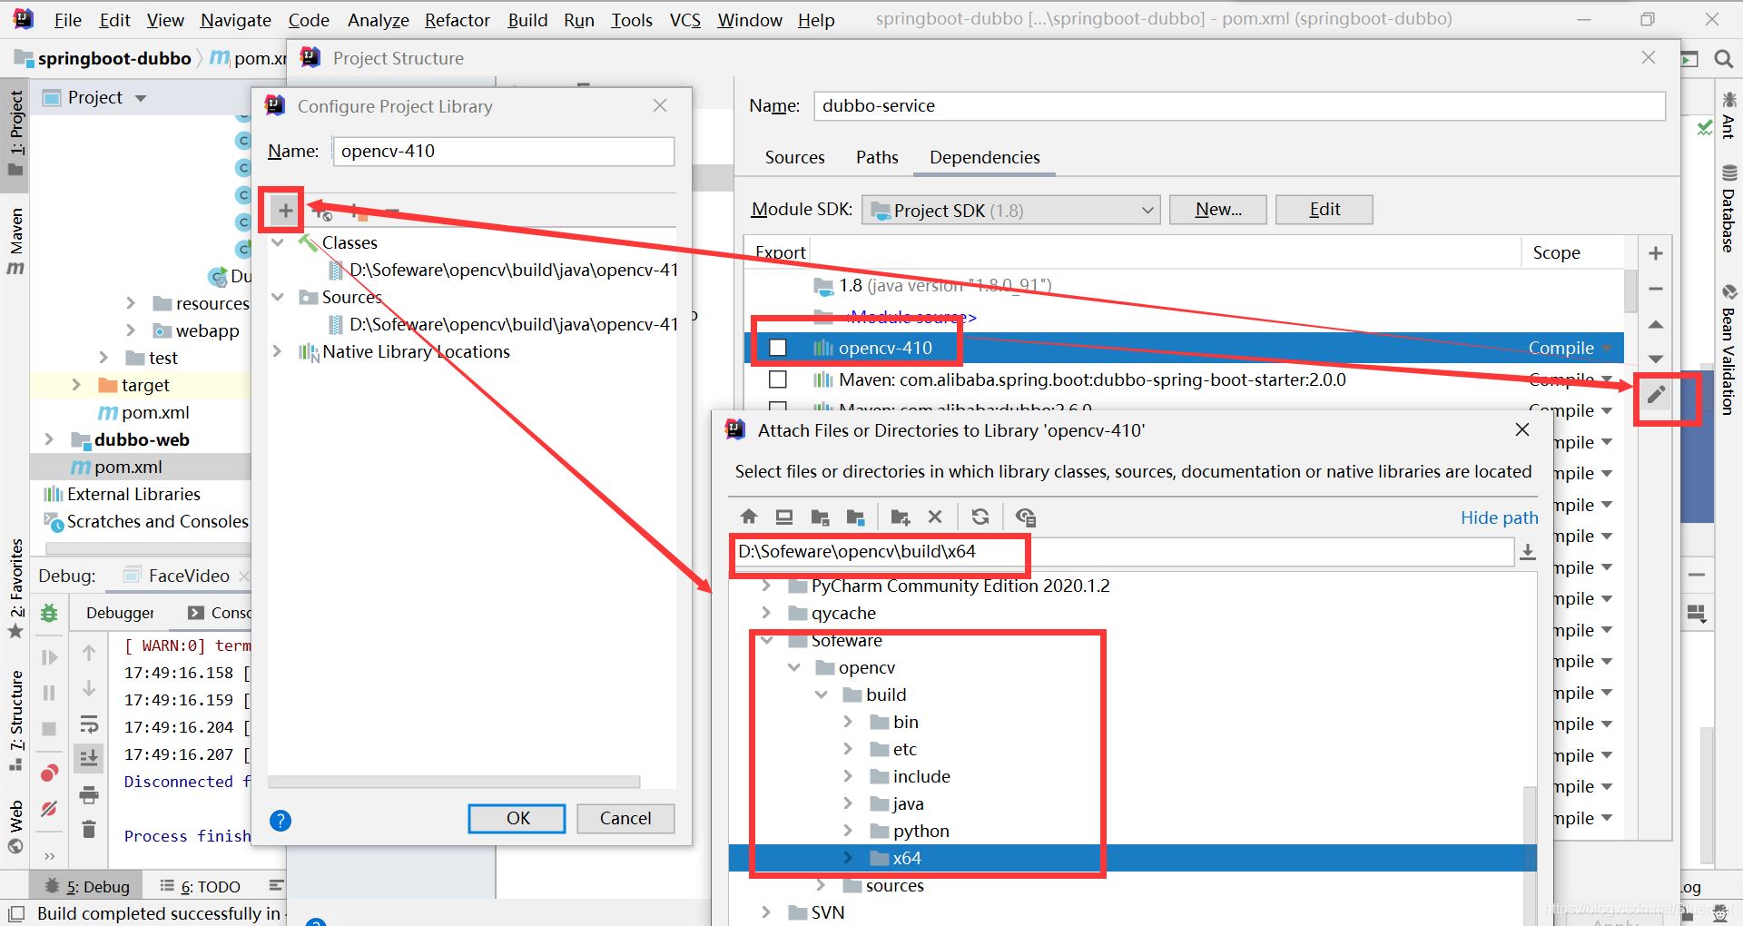Switch to the Sources tab
Viewport: 1743px width, 926px height.
coord(794,157)
